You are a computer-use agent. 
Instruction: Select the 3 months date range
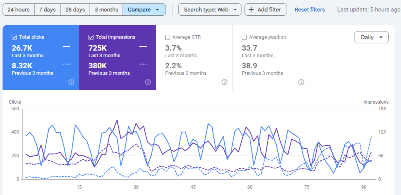tap(106, 10)
